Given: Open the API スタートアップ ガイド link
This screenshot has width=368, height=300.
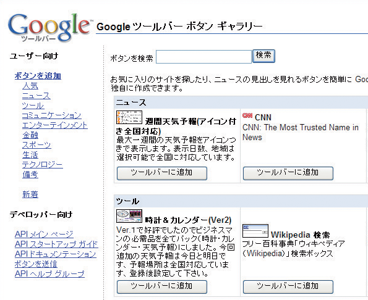Looking at the screenshot, I should click(x=56, y=244).
